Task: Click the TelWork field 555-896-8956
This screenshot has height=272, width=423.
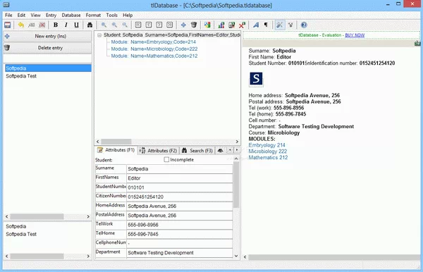Action: click(179, 225)
